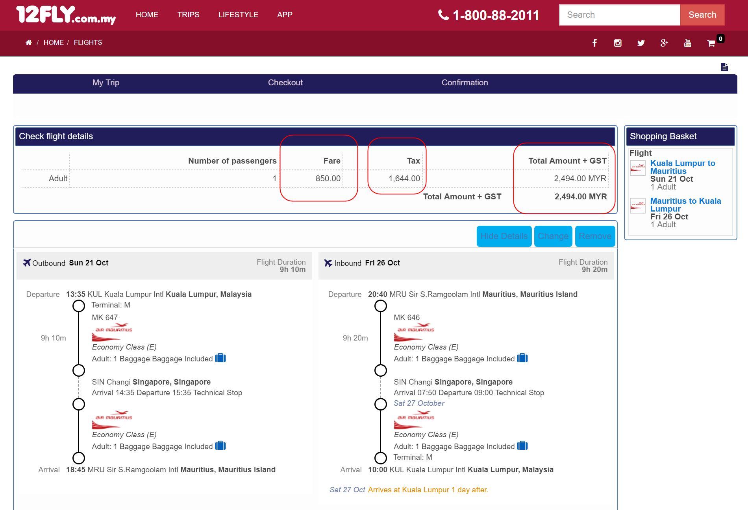Click the Hide Details button
This screenshot has height=510, width=748.
[x=504, y=236]
